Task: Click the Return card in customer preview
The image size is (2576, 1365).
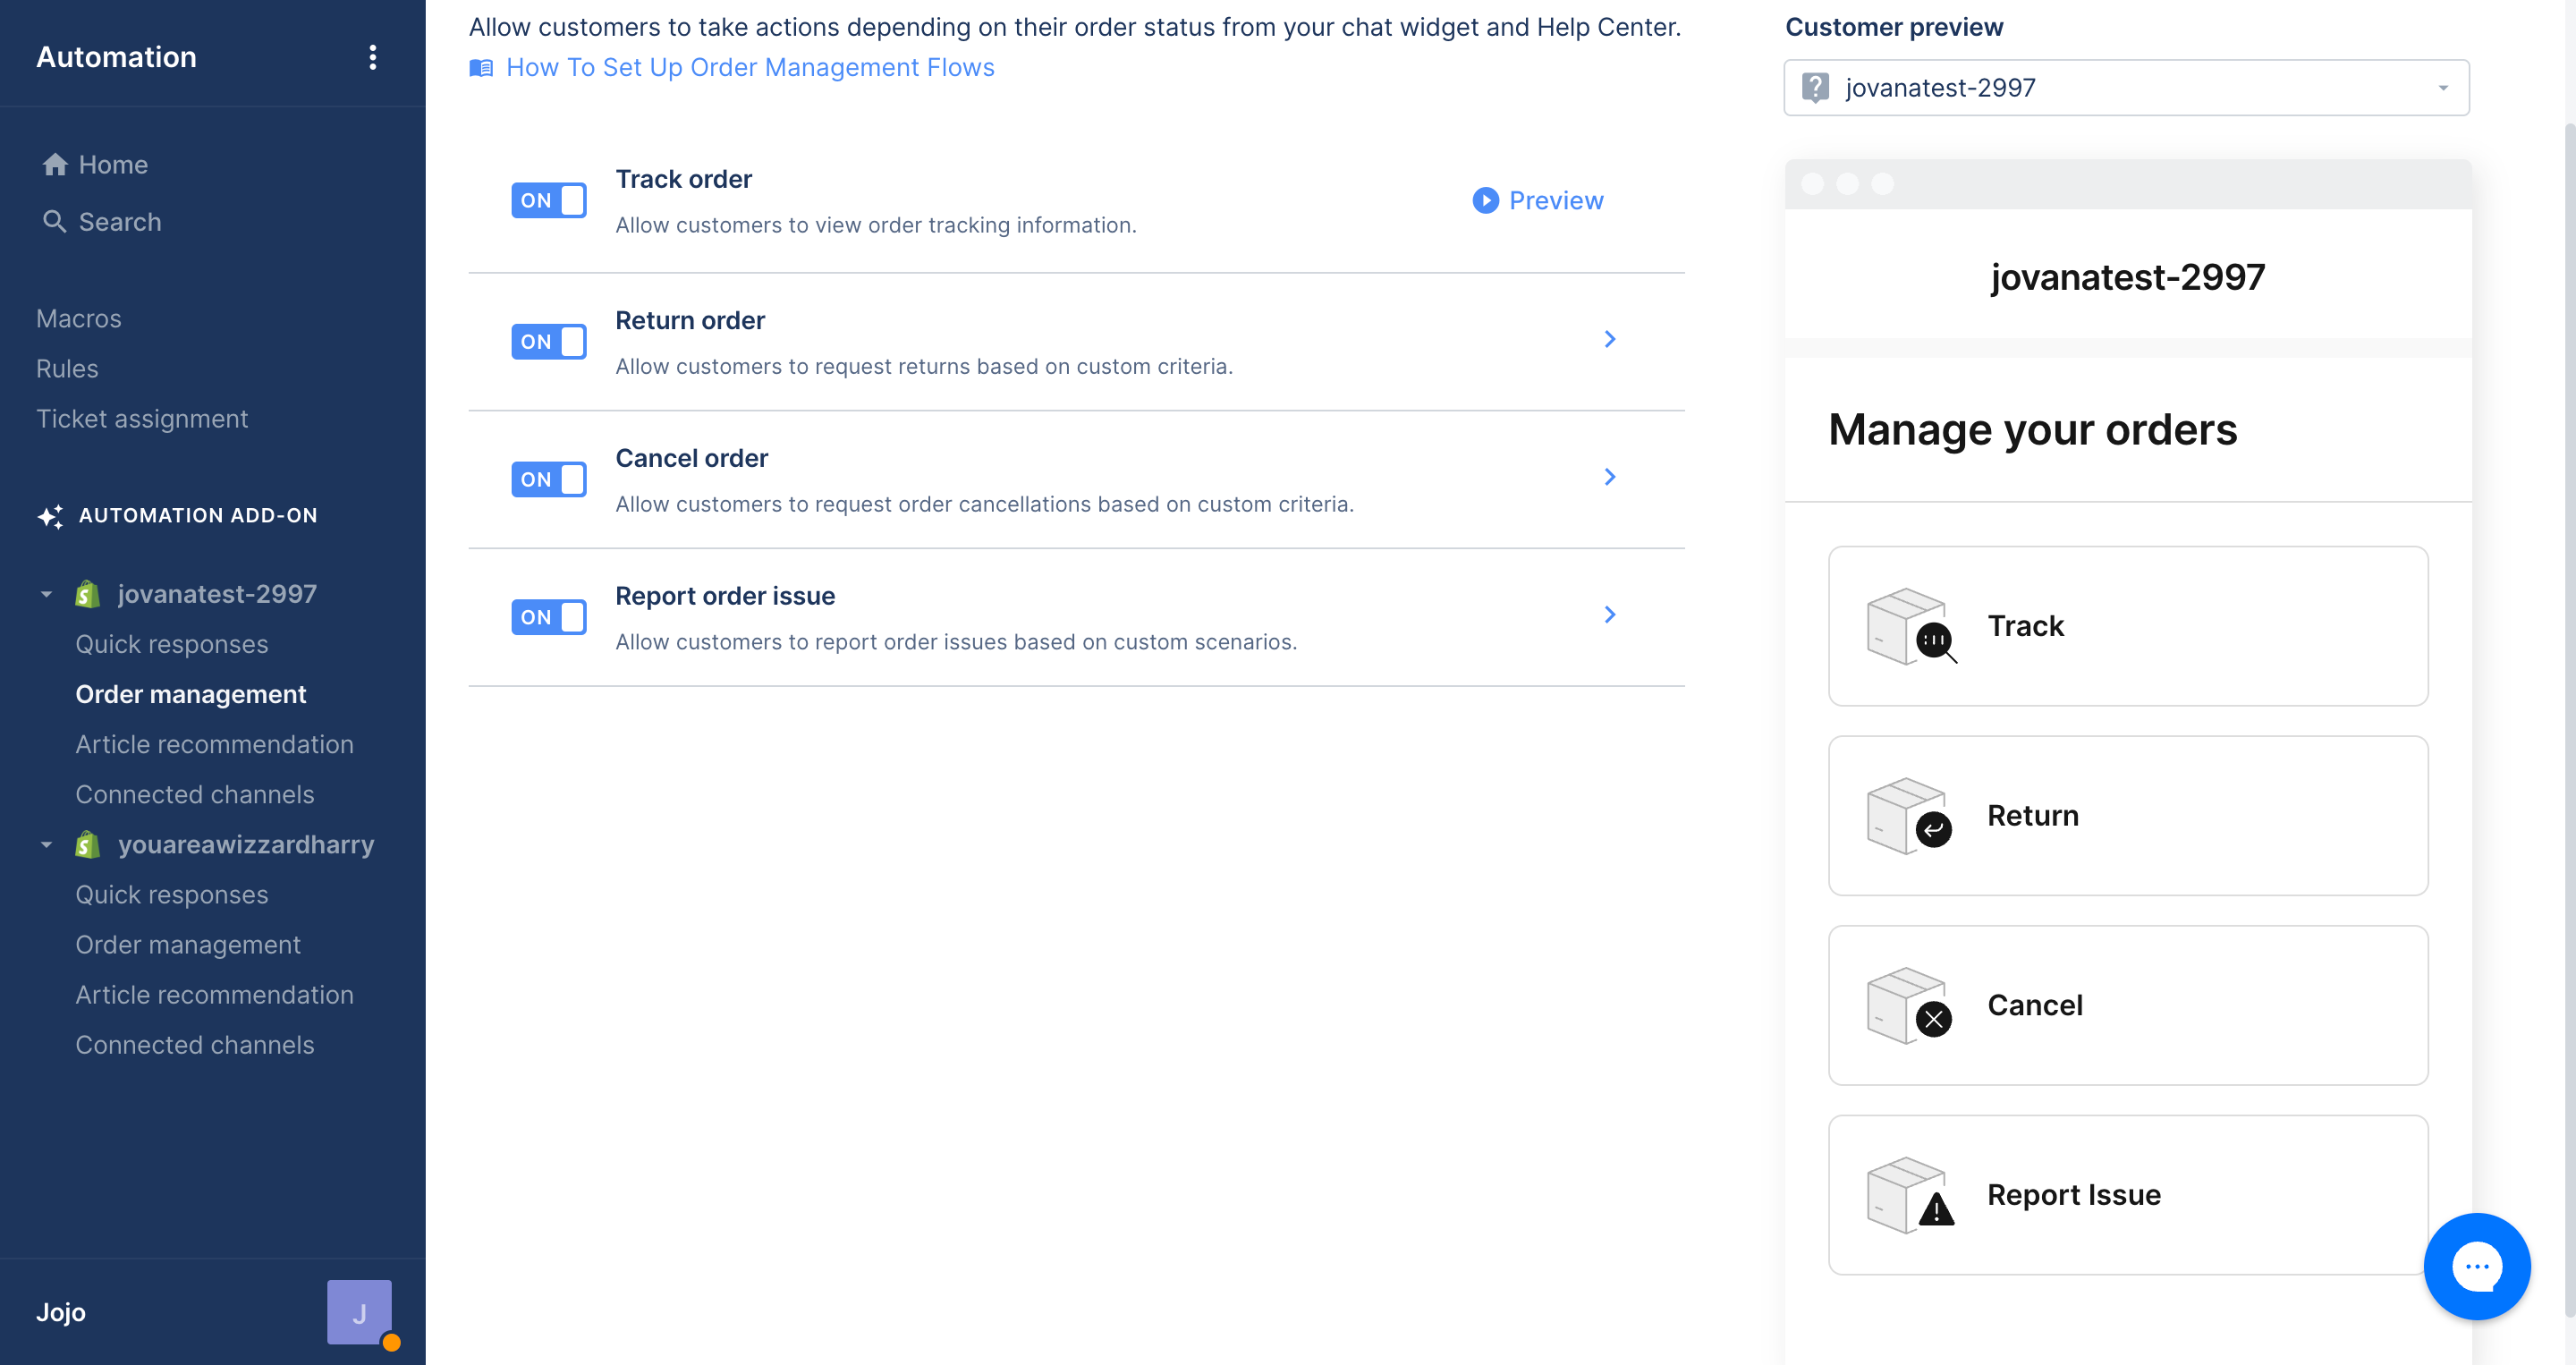Action: pyautogui.click(x=2127, y=816)
